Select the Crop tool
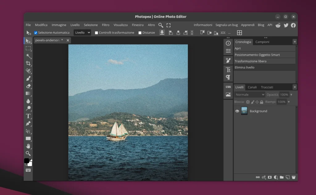This screenshot has height=195, width=316. point(28,63)
